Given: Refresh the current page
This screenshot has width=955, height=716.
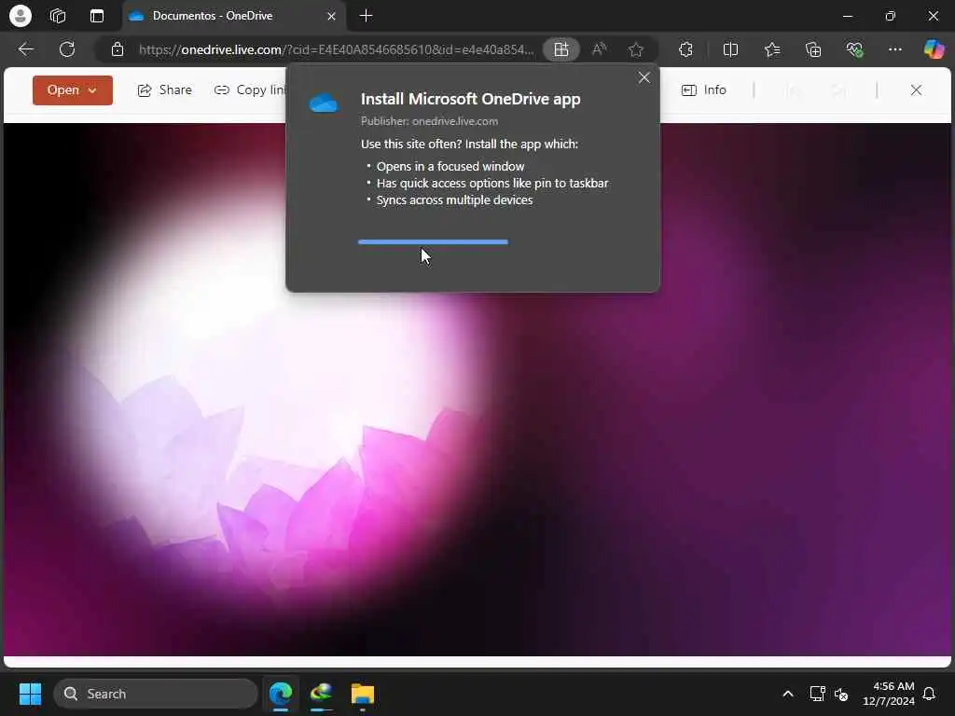Looking at the screenshot, I should click(x=67, y=49).
